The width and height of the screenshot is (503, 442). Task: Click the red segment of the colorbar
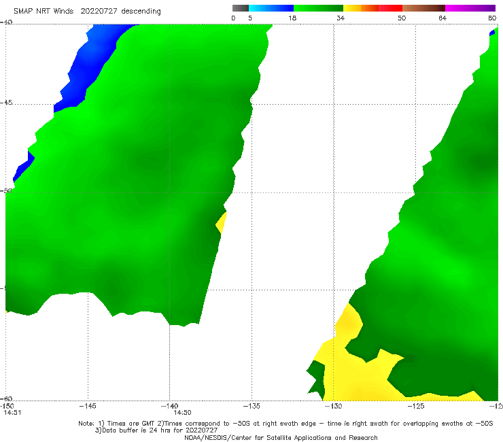point(390,8)
